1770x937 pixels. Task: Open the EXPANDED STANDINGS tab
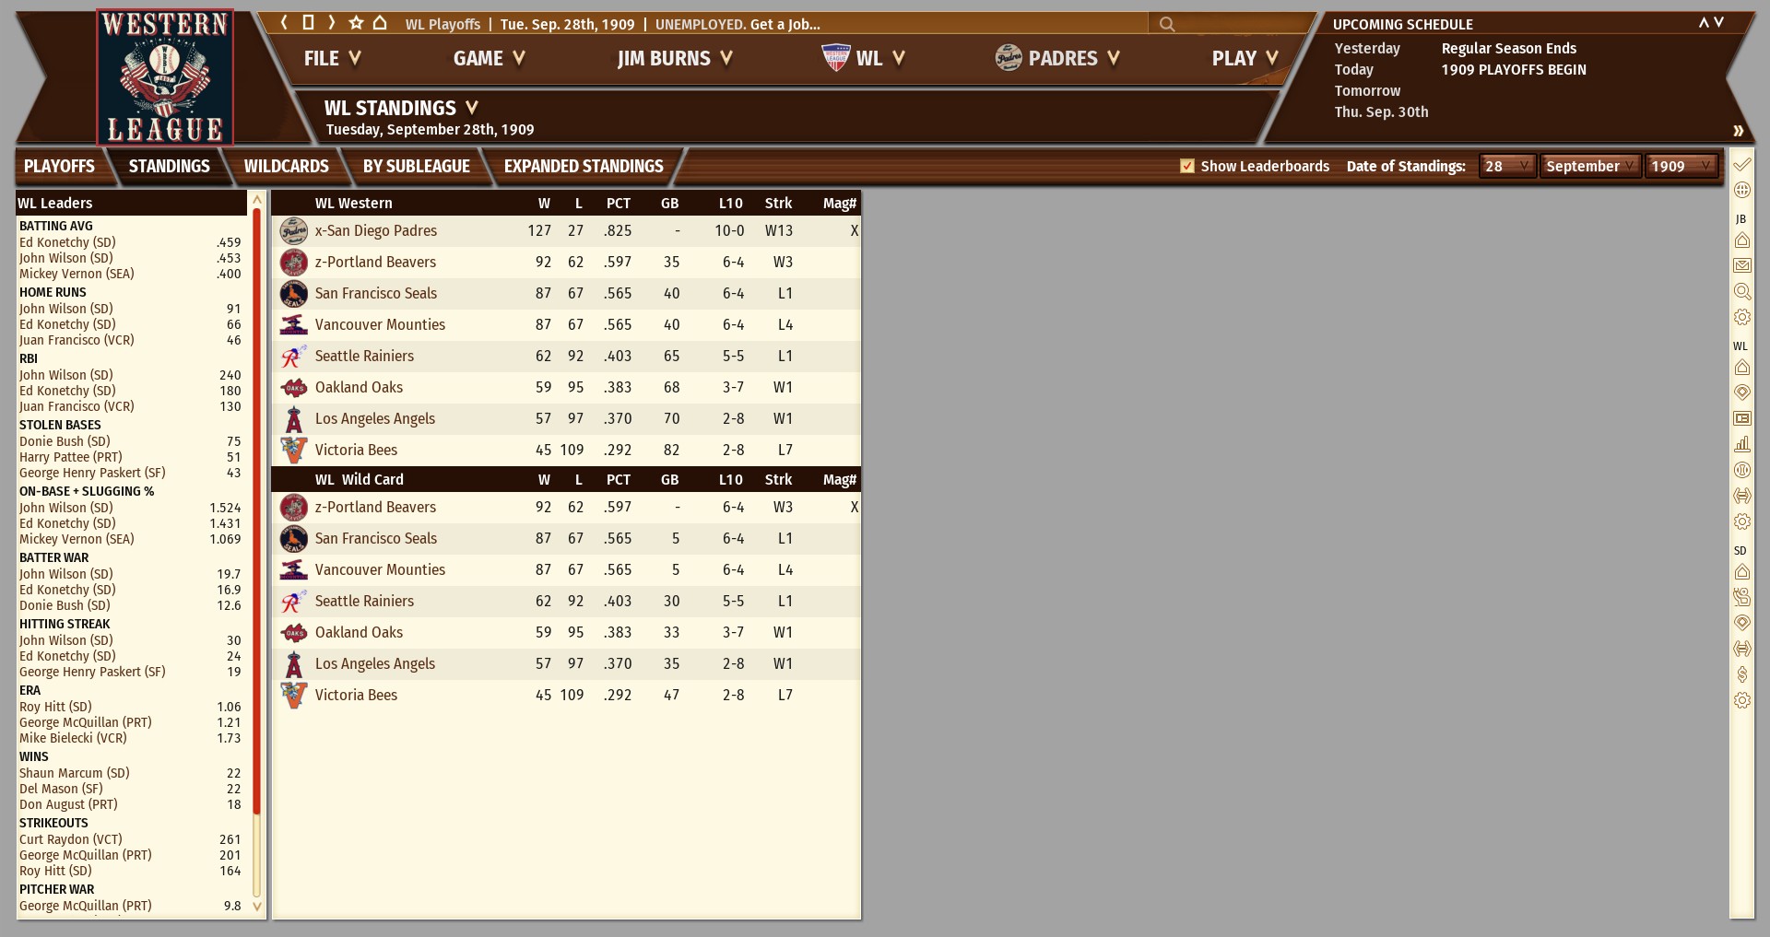click(584, 166)
